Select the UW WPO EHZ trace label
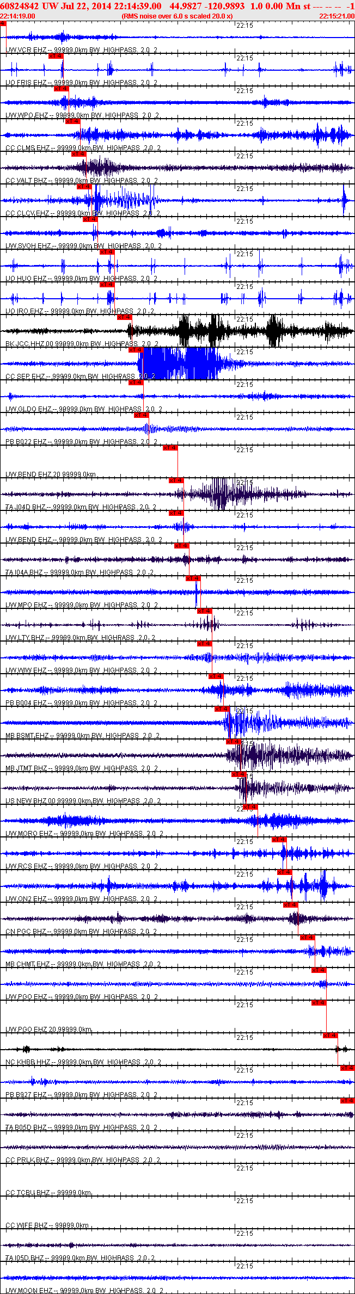The width and height of the screenshot is (355, 1294). [x=83, y=115]
